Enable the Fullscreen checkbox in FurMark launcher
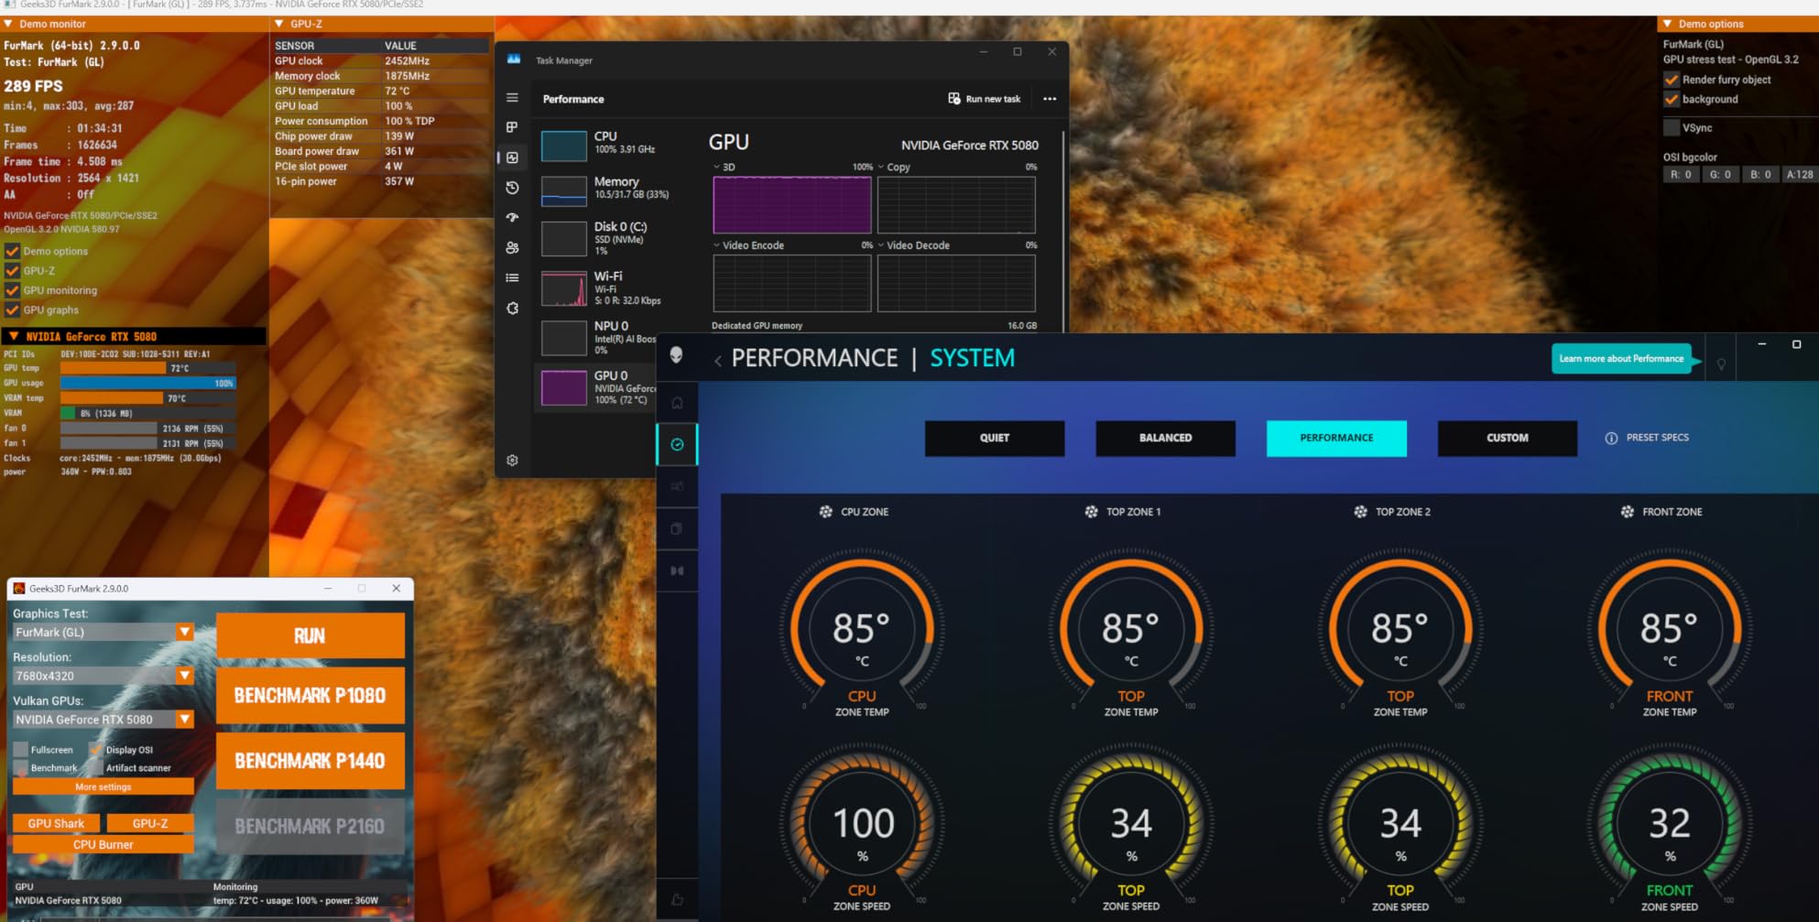This screenshot has height=922, width=1819. 20,750
